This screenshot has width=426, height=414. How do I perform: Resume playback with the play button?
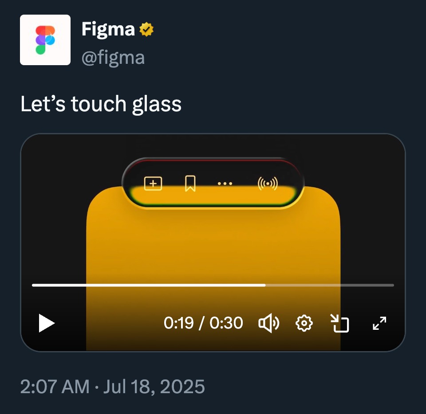[x=46, y=323]
